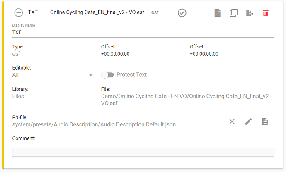Image resolution: width=286 pixels, height=172 pixels.
Task: Click the file path under File
Action: pyautogui.click(x=187, y=100)
